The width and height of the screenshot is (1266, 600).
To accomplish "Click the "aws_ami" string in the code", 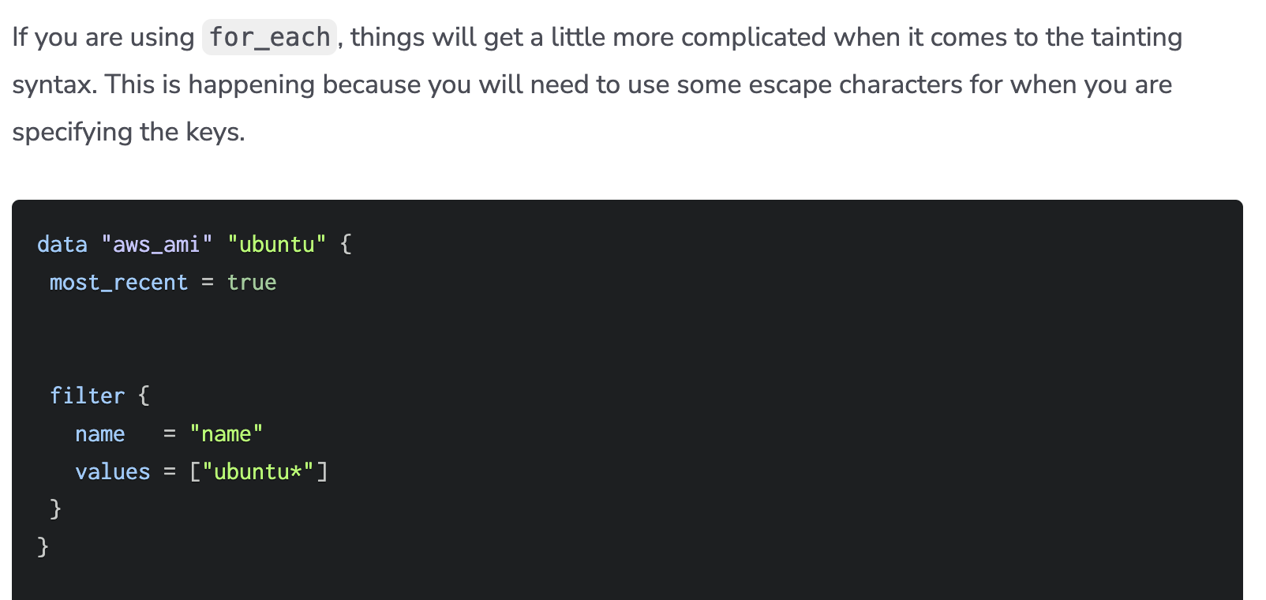I will [x=157, y=245].
